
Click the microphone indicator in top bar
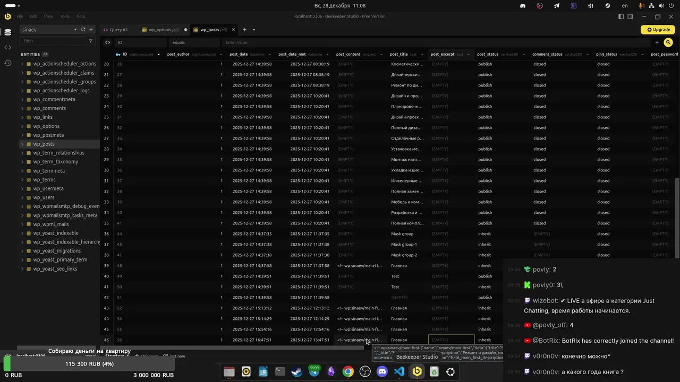tap(642, 5)
